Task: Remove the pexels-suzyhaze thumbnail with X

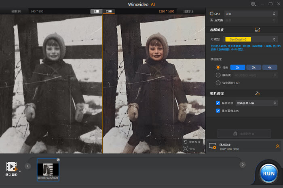Action: click(x=58, y=160)
